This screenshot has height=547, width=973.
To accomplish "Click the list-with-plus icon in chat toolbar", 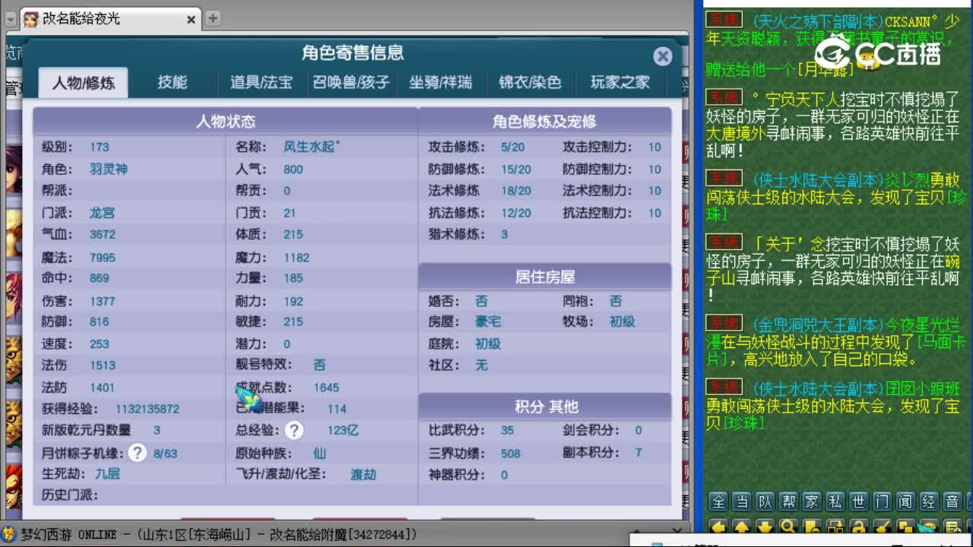I will [x=952, y=526].
